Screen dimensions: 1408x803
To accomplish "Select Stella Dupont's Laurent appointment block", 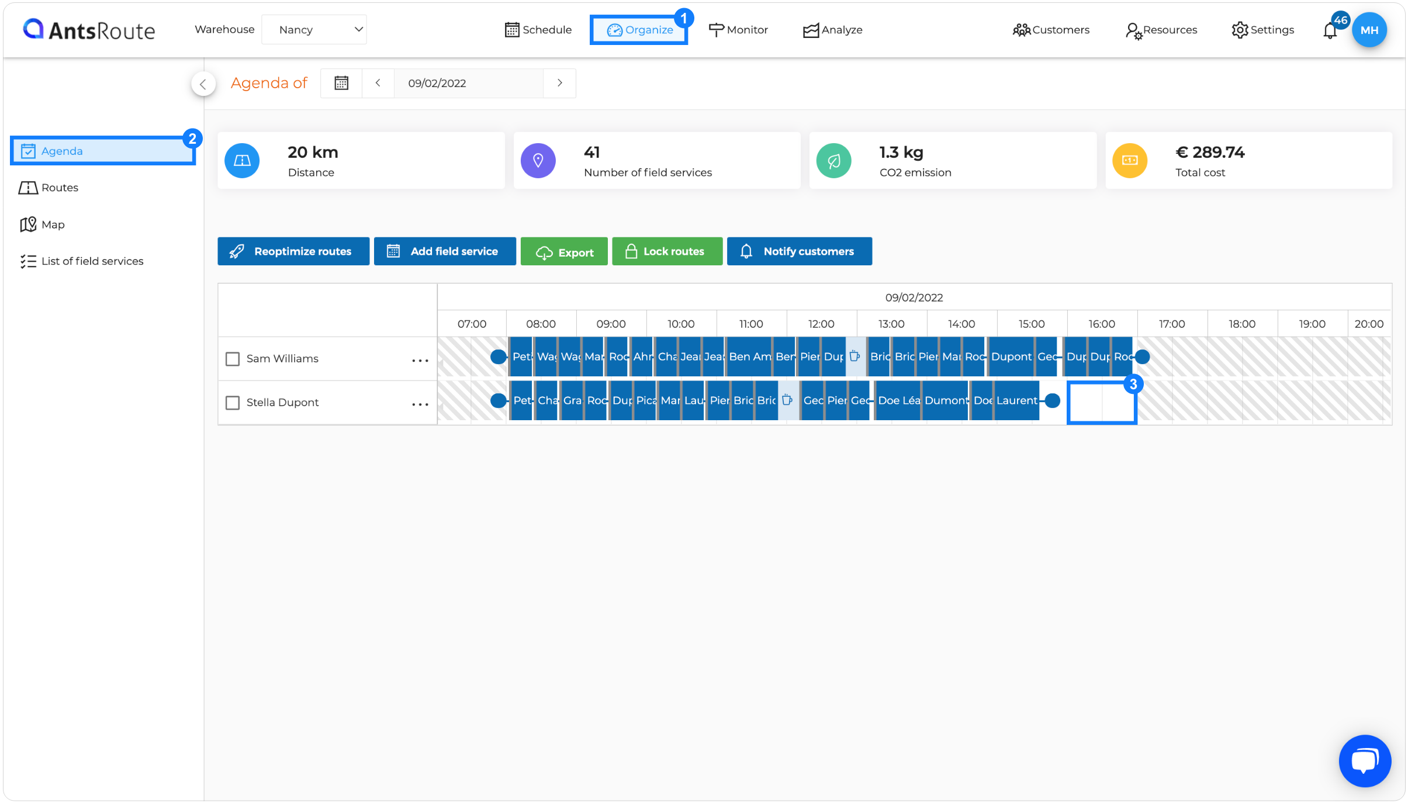I will (x=1017, y=400).
